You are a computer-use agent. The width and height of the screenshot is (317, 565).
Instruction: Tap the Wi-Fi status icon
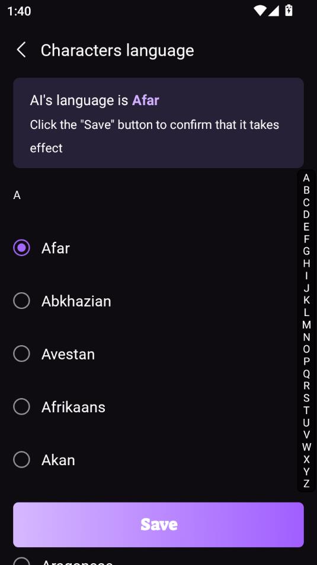click(x=260, y=11)
